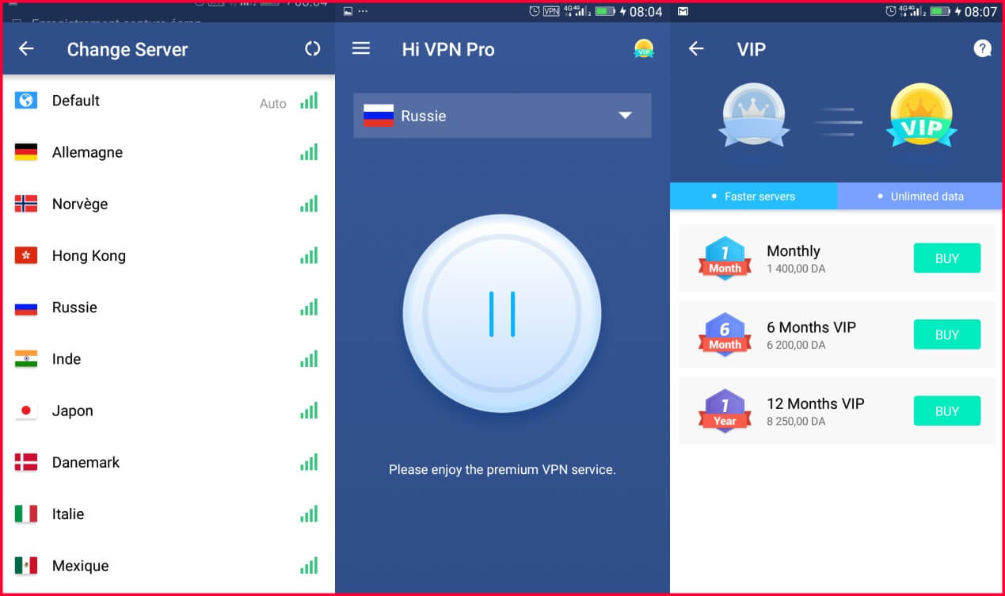Tap the Russie flag icon in server list
1005x596 pixels.
coord(25,307)
